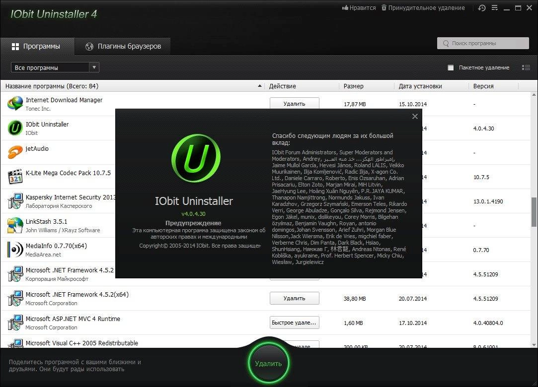538x387 pixels.
Task: Click the jetAudio program icon
Action: click(15, 152)
